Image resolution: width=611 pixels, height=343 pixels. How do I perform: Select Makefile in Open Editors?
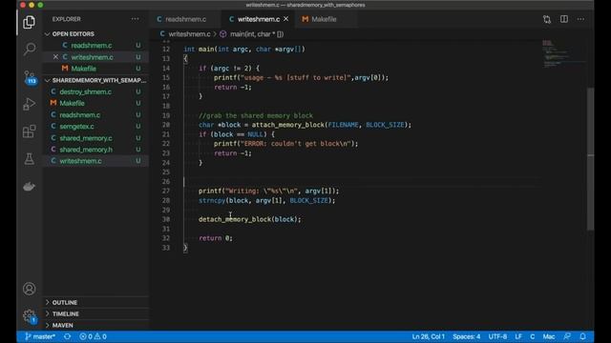[x=83, y=69]
